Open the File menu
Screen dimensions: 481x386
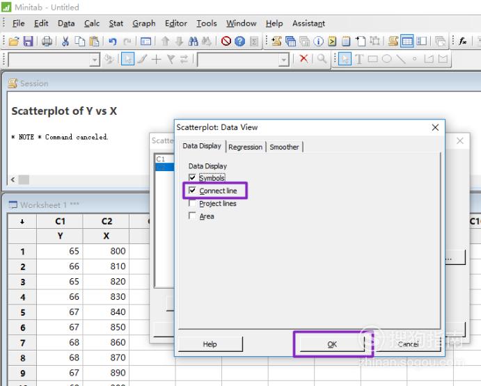point(18,24)
